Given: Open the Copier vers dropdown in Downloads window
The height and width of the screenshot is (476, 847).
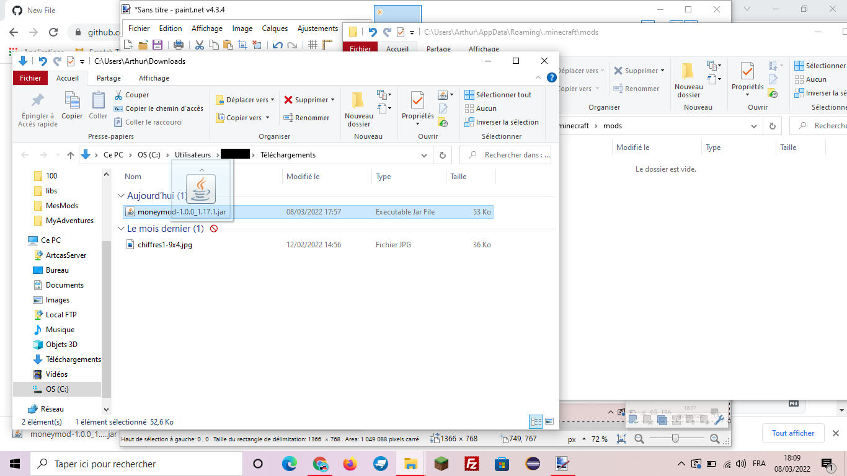Looking at the screenshot, I should tap(243, 118).
